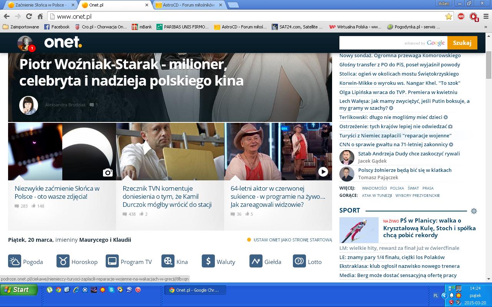The width and height of the screenshot is (492, 307).
Task: Open the Zaimportowane bookmarks folder
Action: 21,27
